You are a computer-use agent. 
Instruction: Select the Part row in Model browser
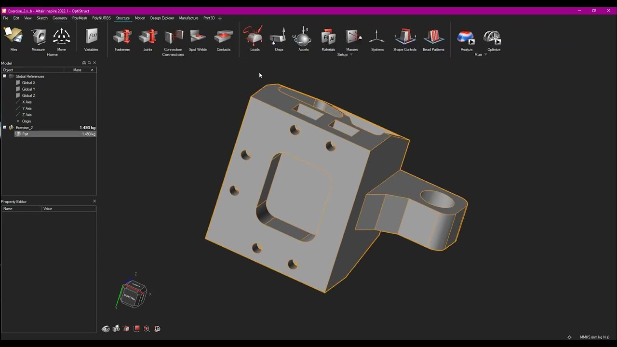[55, 134]
